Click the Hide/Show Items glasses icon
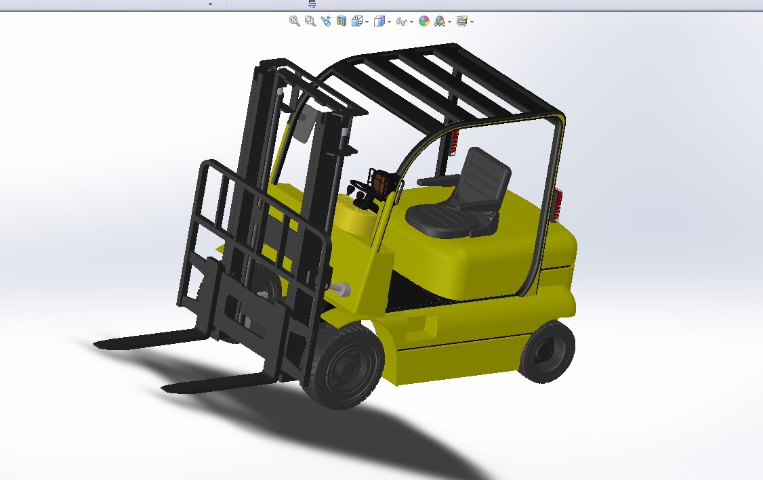Screen dimensions: 763x480 click(401, 22)
